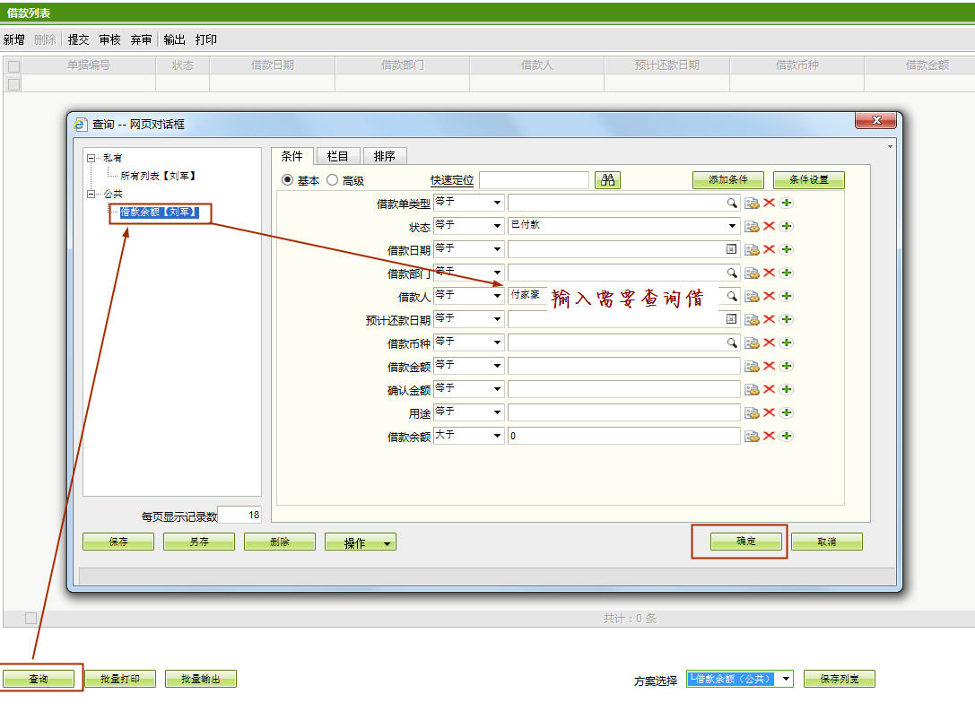Delete the 状态 condition with its red X
The height and width of the screenshot is (711, 975).
[x=769, y=226]
